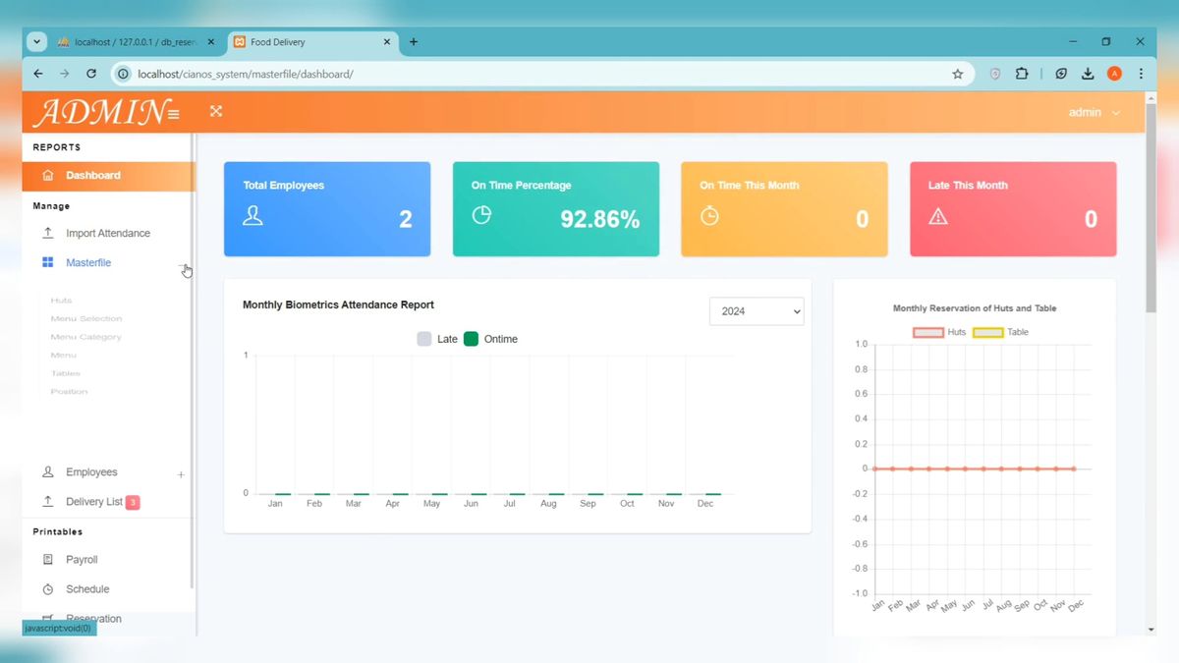
Task: Open the browser downloads icon
Action: point(1088,74)
